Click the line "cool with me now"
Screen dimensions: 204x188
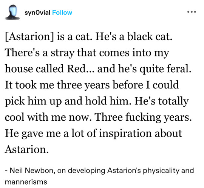point(98,117)
